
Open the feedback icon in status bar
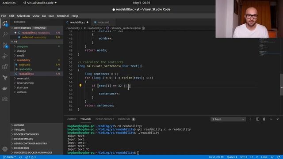(272, 157)
